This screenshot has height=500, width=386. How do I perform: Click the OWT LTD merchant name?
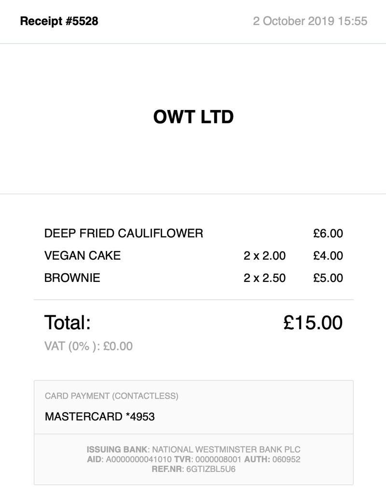[193, 117]
